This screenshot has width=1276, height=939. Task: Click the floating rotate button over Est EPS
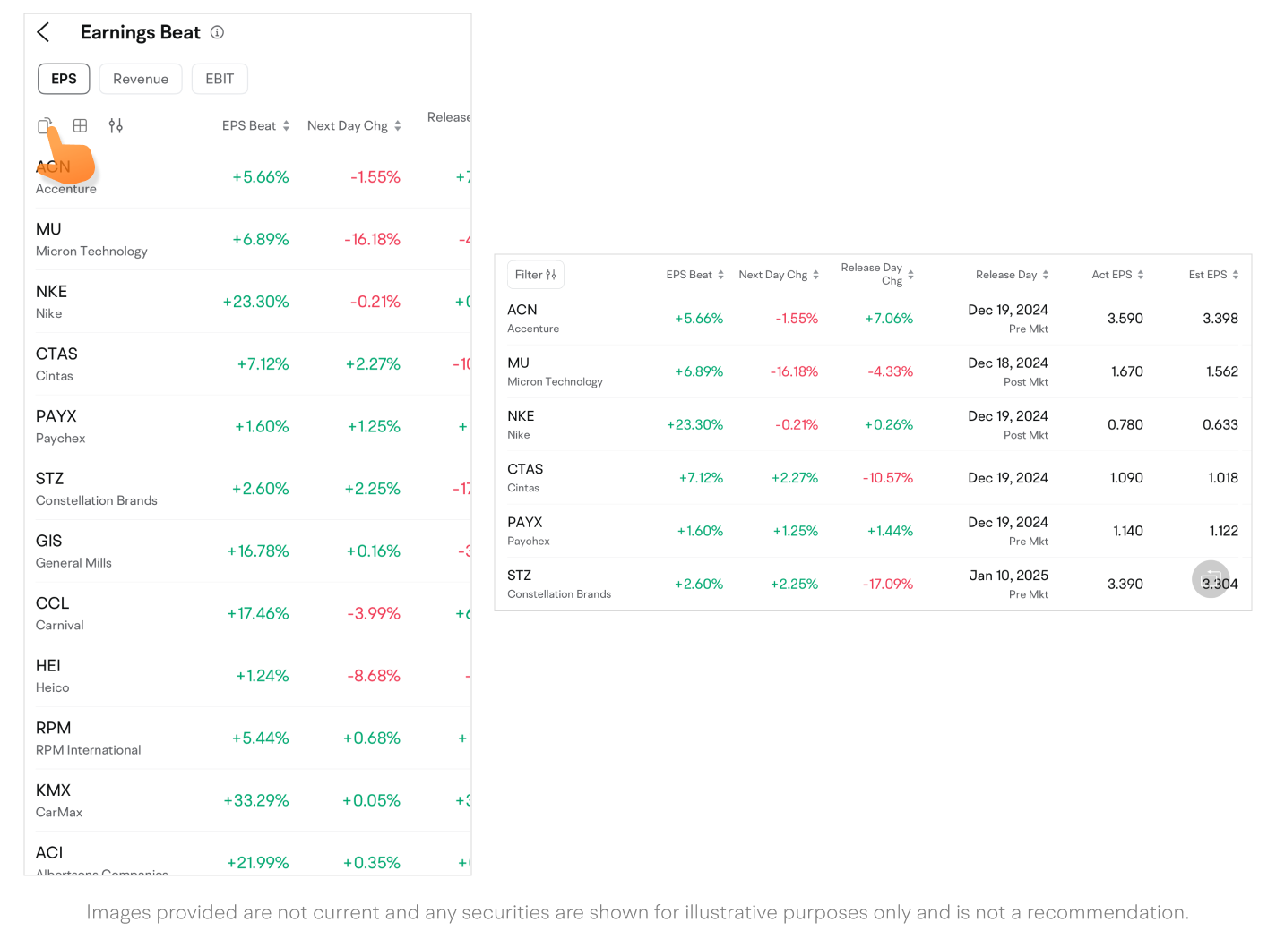(x=1210, y=579)
